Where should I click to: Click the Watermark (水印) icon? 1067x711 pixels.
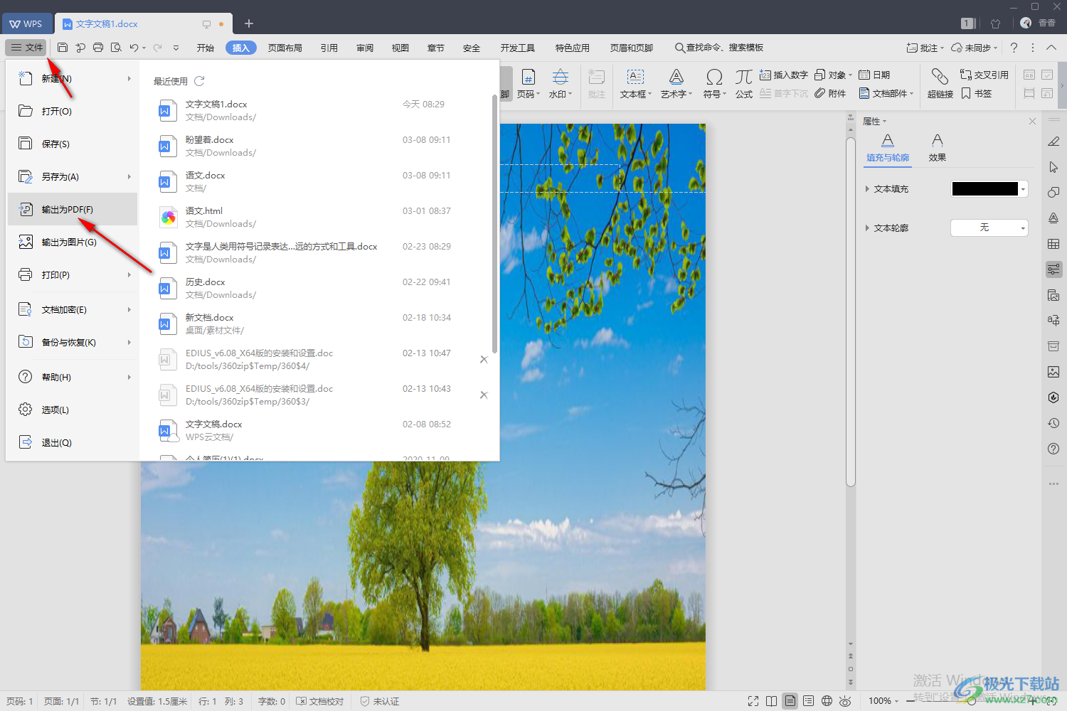560,82
